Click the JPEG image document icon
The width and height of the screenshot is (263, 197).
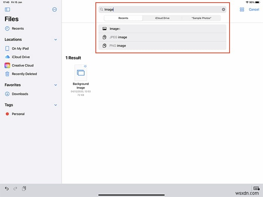point(104,37)
